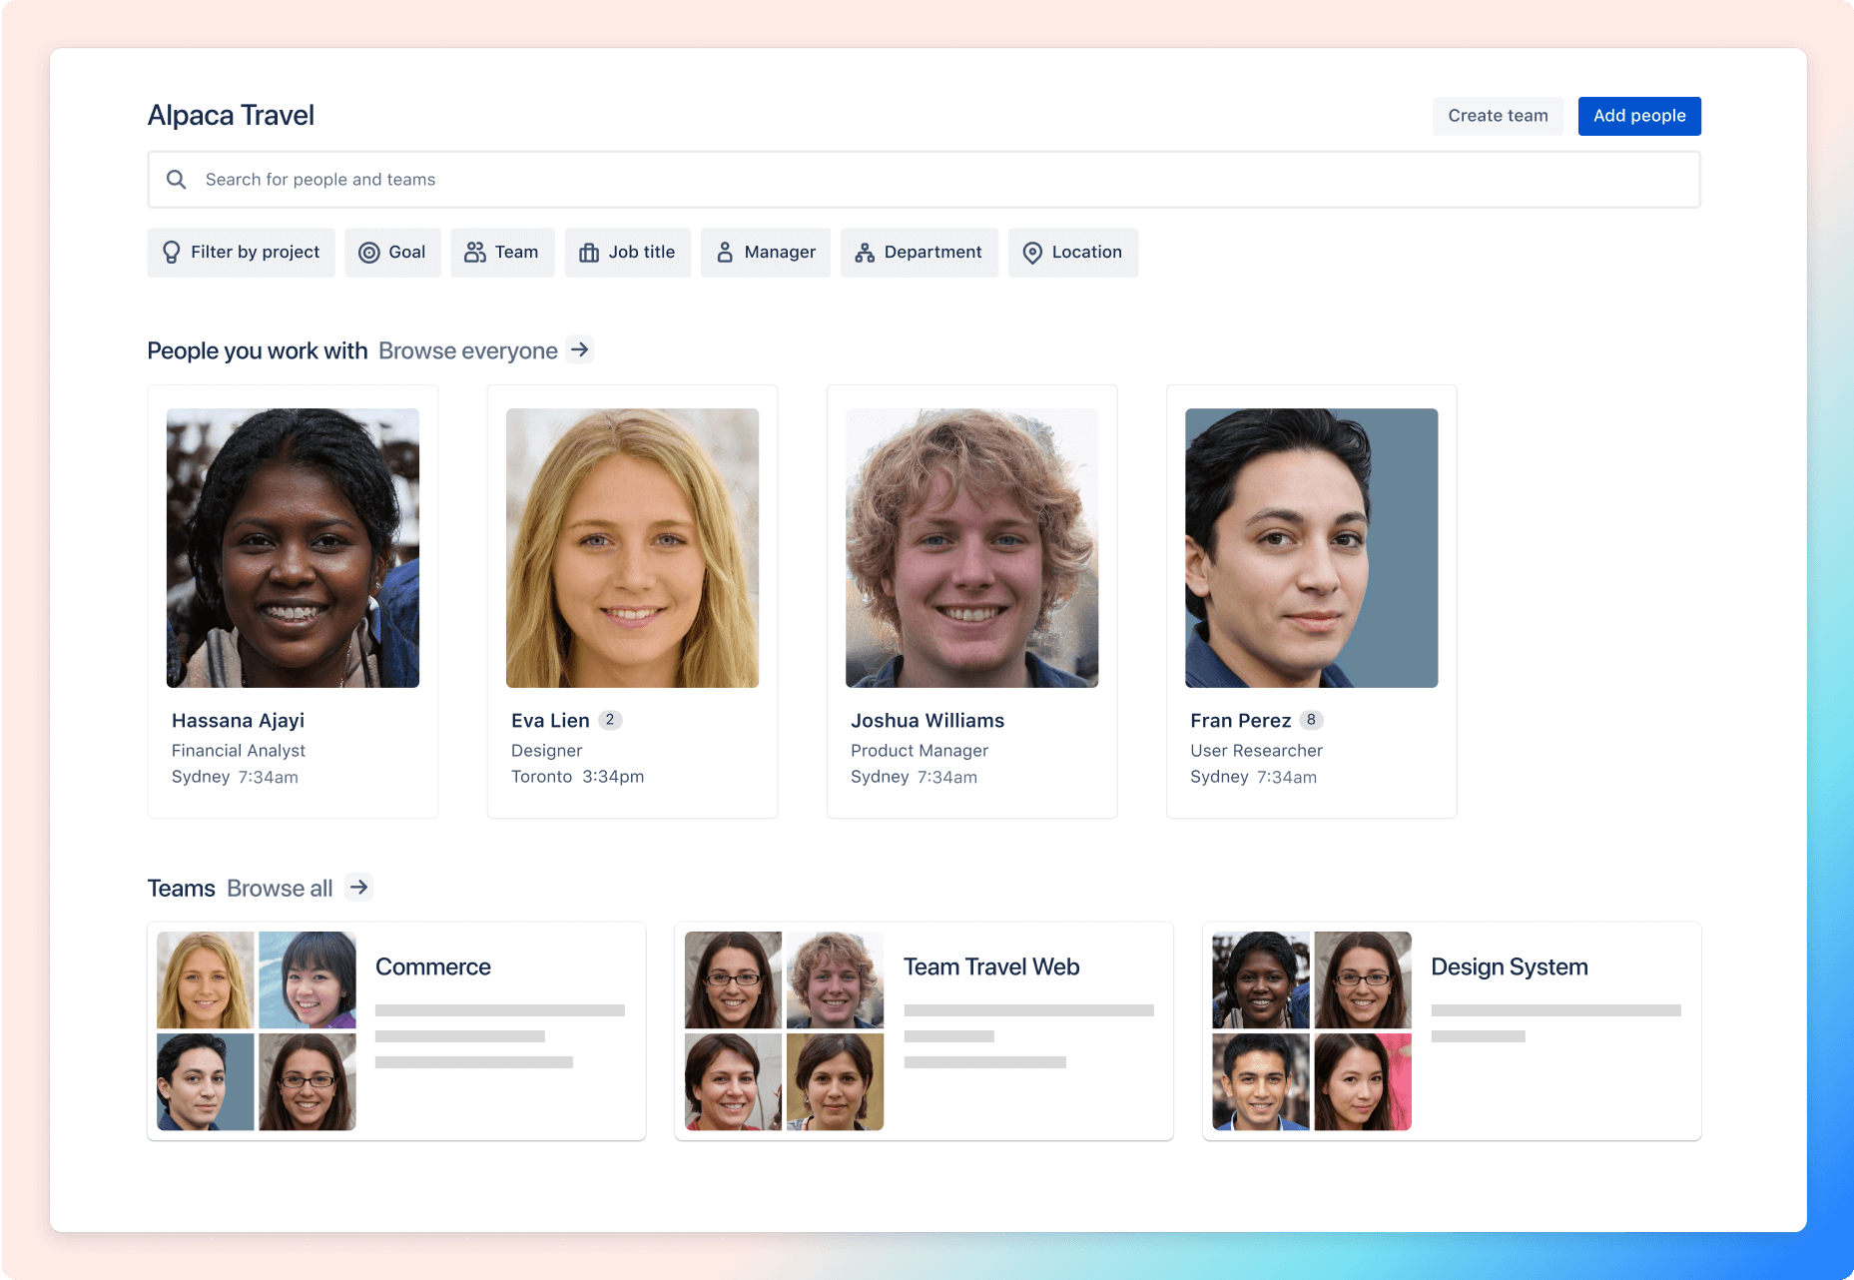Select the target icon in the Goal filter

(x=369, y=252)
